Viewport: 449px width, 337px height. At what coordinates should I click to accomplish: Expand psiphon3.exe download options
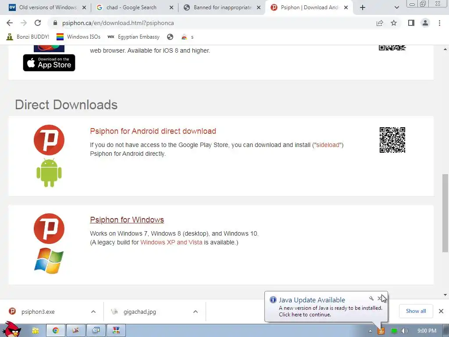point(93,312)
